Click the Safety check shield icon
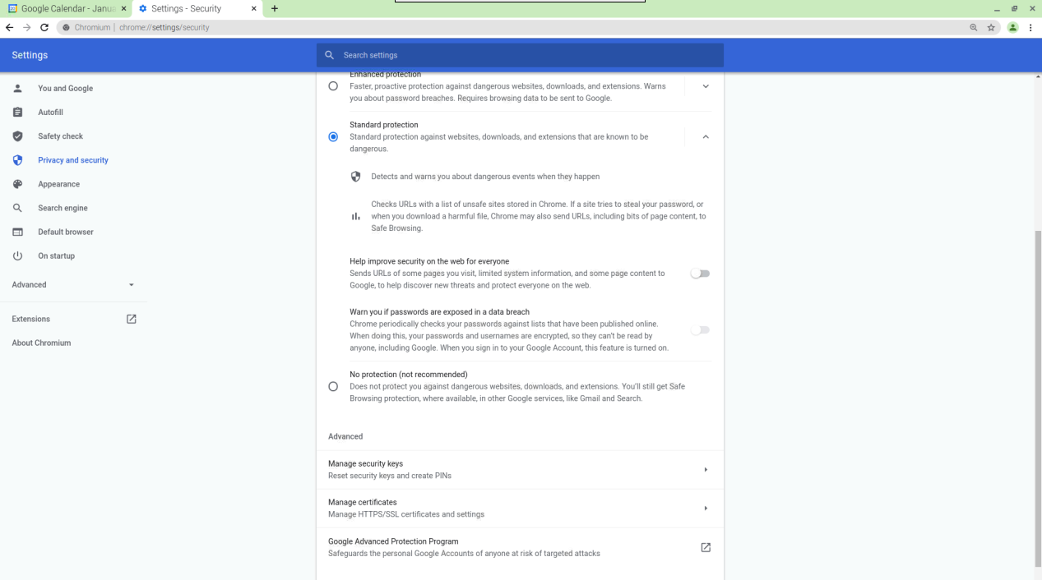 pos(17,136)
